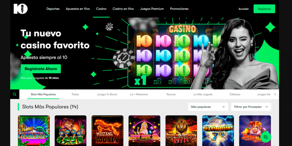292x146 pixels.
Task: Open the games search magnifier icon
Action: pos(15,94)
